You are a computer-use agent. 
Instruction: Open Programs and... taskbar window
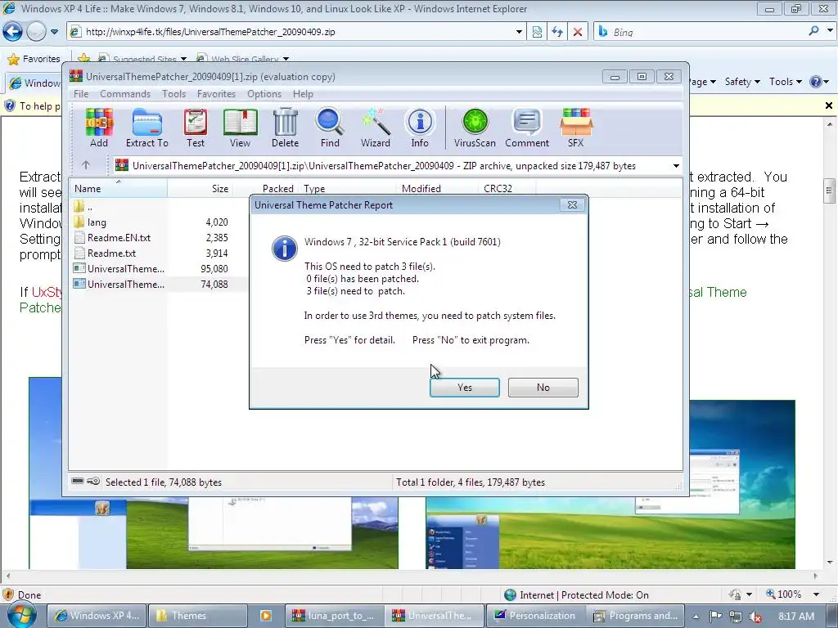(636, 615)
